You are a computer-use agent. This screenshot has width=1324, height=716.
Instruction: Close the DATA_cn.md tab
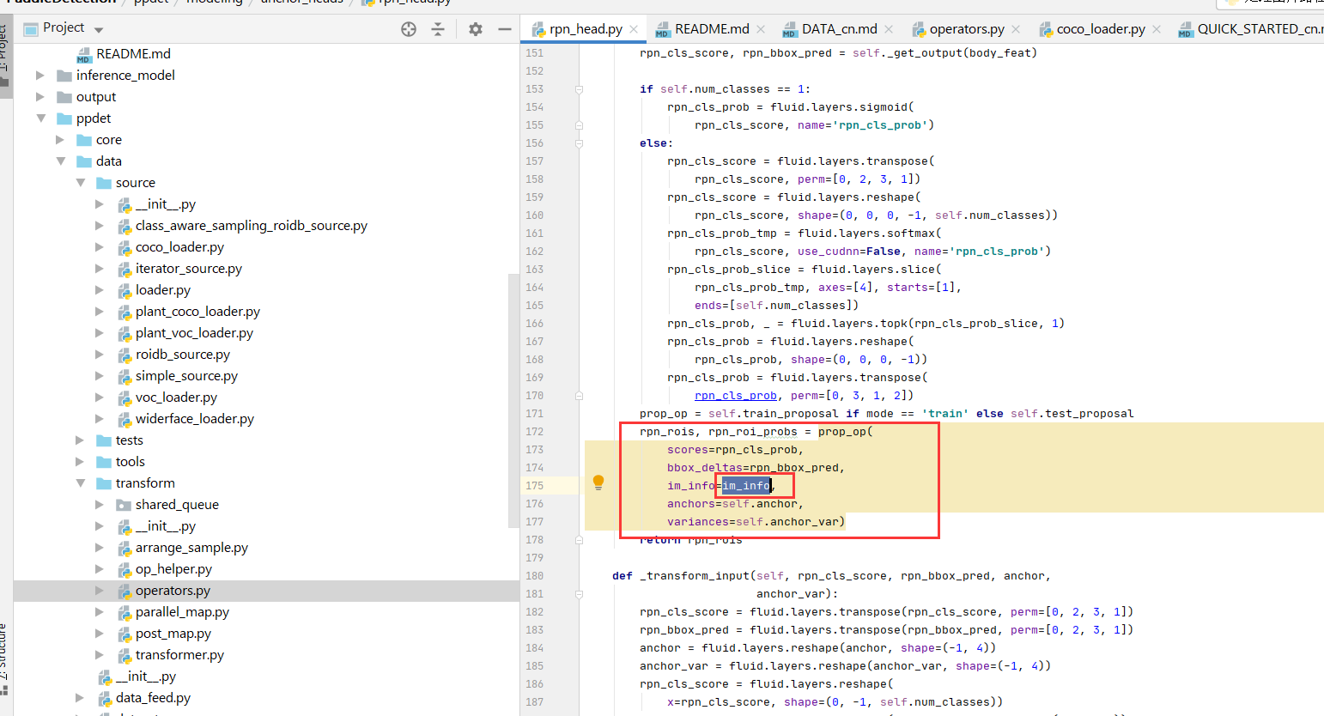889,29
